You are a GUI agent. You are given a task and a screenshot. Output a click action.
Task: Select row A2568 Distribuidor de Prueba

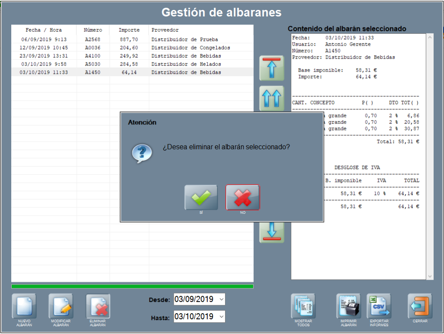tap(130, 39)
